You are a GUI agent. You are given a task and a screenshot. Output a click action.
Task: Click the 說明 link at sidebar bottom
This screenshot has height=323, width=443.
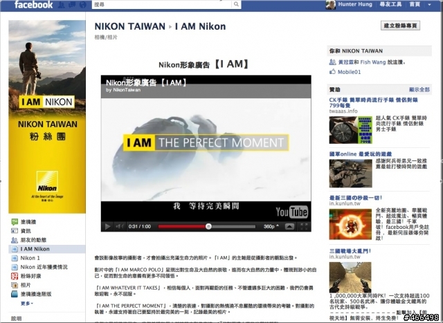(x=16, y=318)
